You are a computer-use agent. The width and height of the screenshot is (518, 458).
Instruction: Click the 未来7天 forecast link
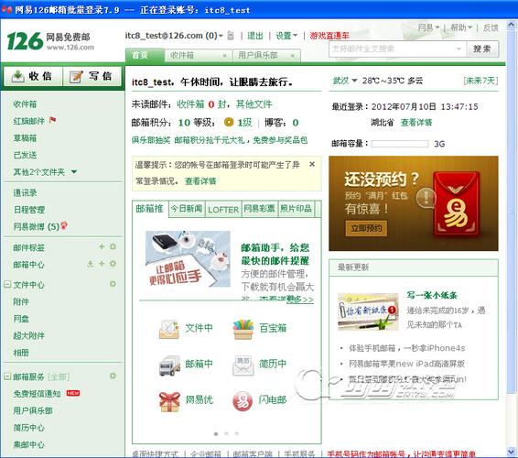point(480,81)
